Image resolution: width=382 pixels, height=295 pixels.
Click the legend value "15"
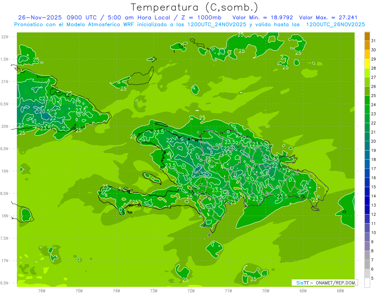(374, 187)
